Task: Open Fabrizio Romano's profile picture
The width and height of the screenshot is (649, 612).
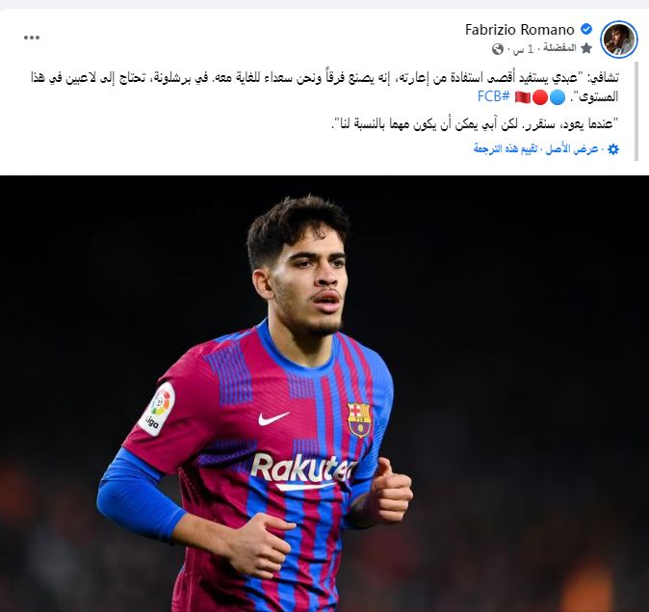Action: click(x=619, y=39)
